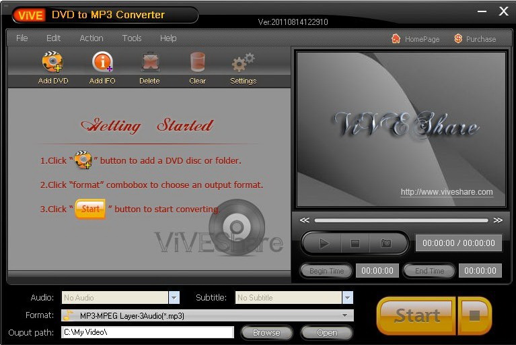Viewport: 516px width, 345px height.
Task: Click the HomePage house icon
Action: tap(396, 38)
